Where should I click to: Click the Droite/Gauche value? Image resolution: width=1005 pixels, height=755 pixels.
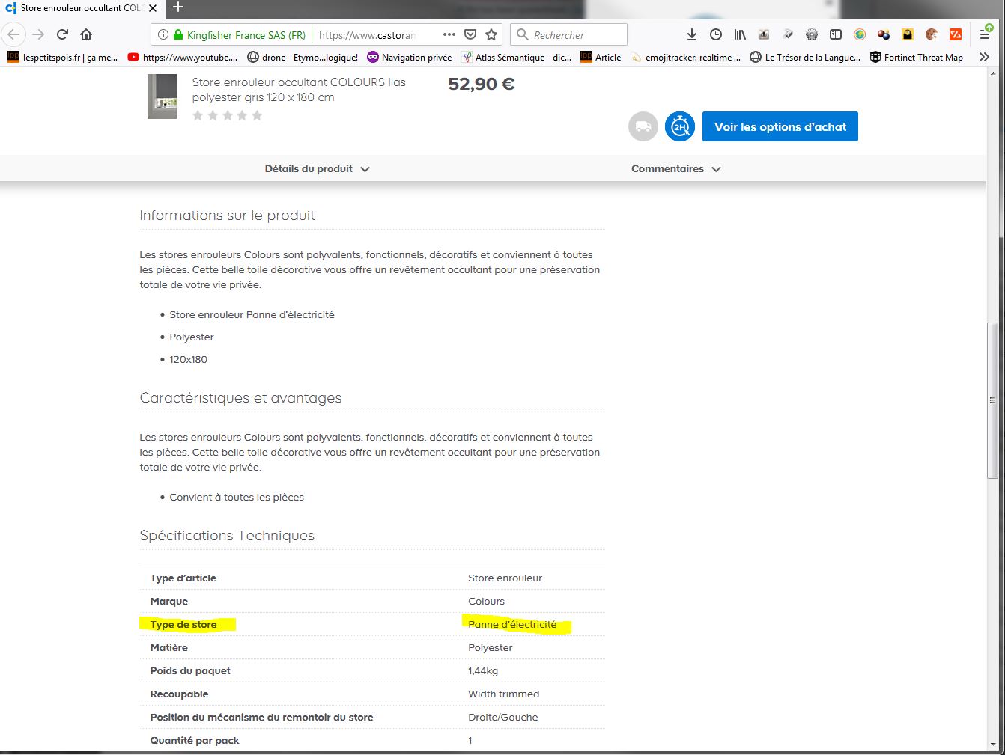coord(503,718)
